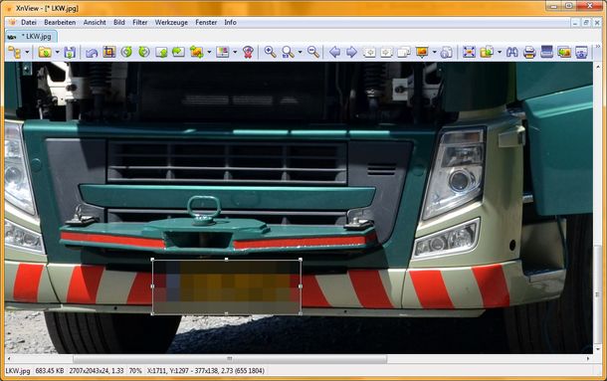The width and height of the screenshot is (607, 381).
Task: Go to next image with right arrow
Action: 351,52
